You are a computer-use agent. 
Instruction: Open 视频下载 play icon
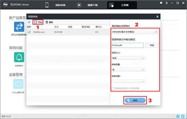tap(79, 5)
